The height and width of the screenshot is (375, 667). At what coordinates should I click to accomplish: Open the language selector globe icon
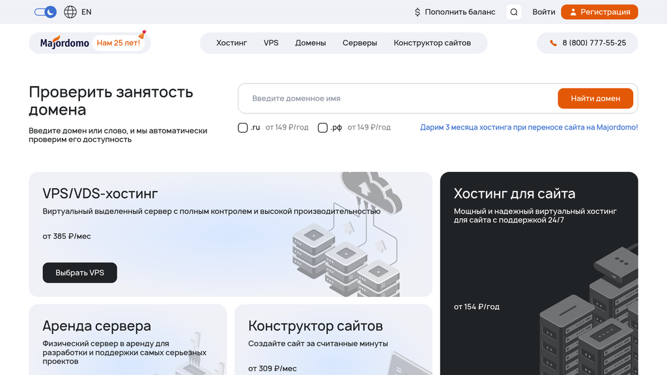click(70, 12)
